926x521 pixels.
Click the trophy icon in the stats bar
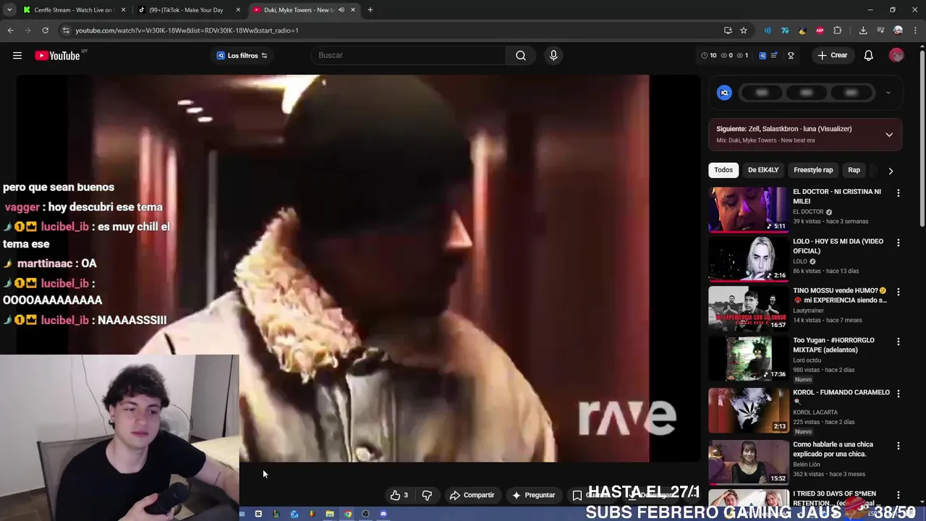pos(791,56)
